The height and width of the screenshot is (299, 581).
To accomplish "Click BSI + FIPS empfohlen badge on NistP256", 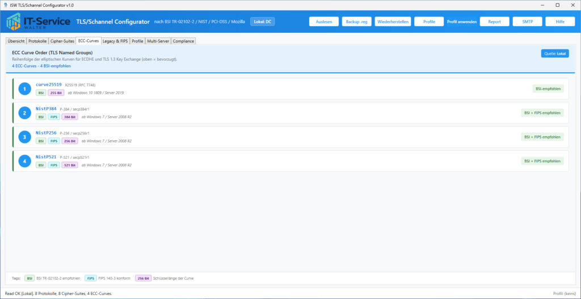I will 542,137.
